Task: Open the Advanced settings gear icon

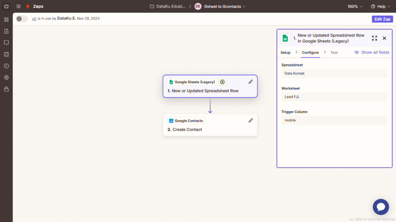Action: point(6,78)
